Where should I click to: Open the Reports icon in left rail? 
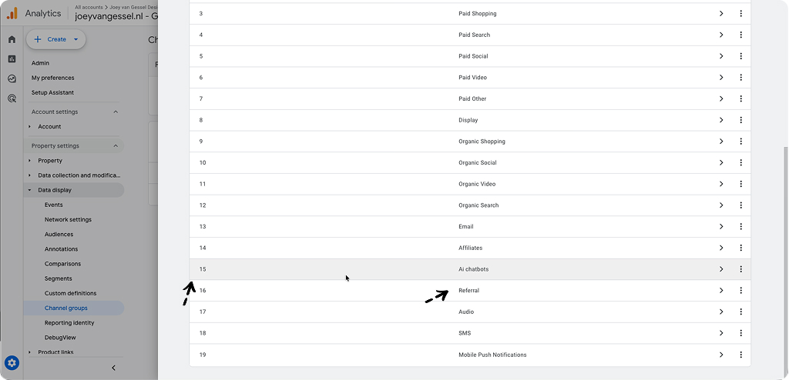pos(12,58)
